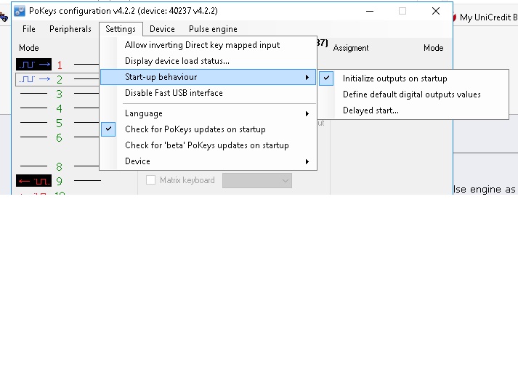Viewport: 518px width, 388px height.
Task: Enable the Matrix keyboard checkbox
Action: [151, 180]
